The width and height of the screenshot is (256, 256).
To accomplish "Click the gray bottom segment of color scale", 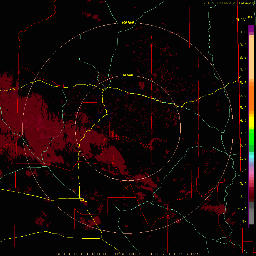I will [251, 218].
